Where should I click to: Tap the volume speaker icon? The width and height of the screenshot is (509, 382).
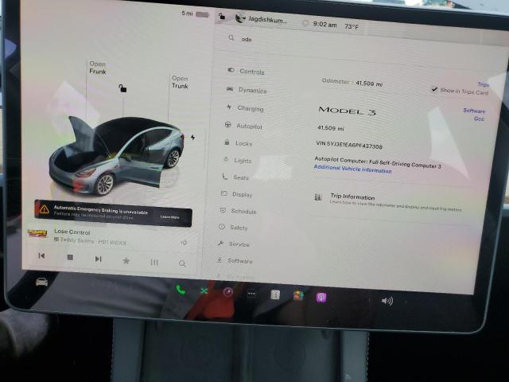tap(387, 301)
